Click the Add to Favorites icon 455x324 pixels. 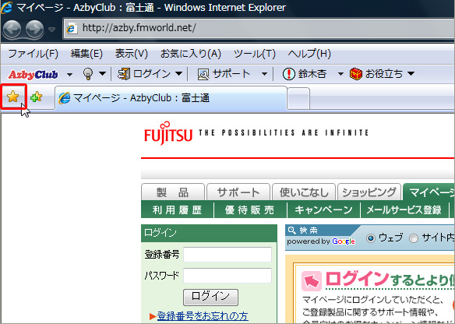(x=37, y=97)
